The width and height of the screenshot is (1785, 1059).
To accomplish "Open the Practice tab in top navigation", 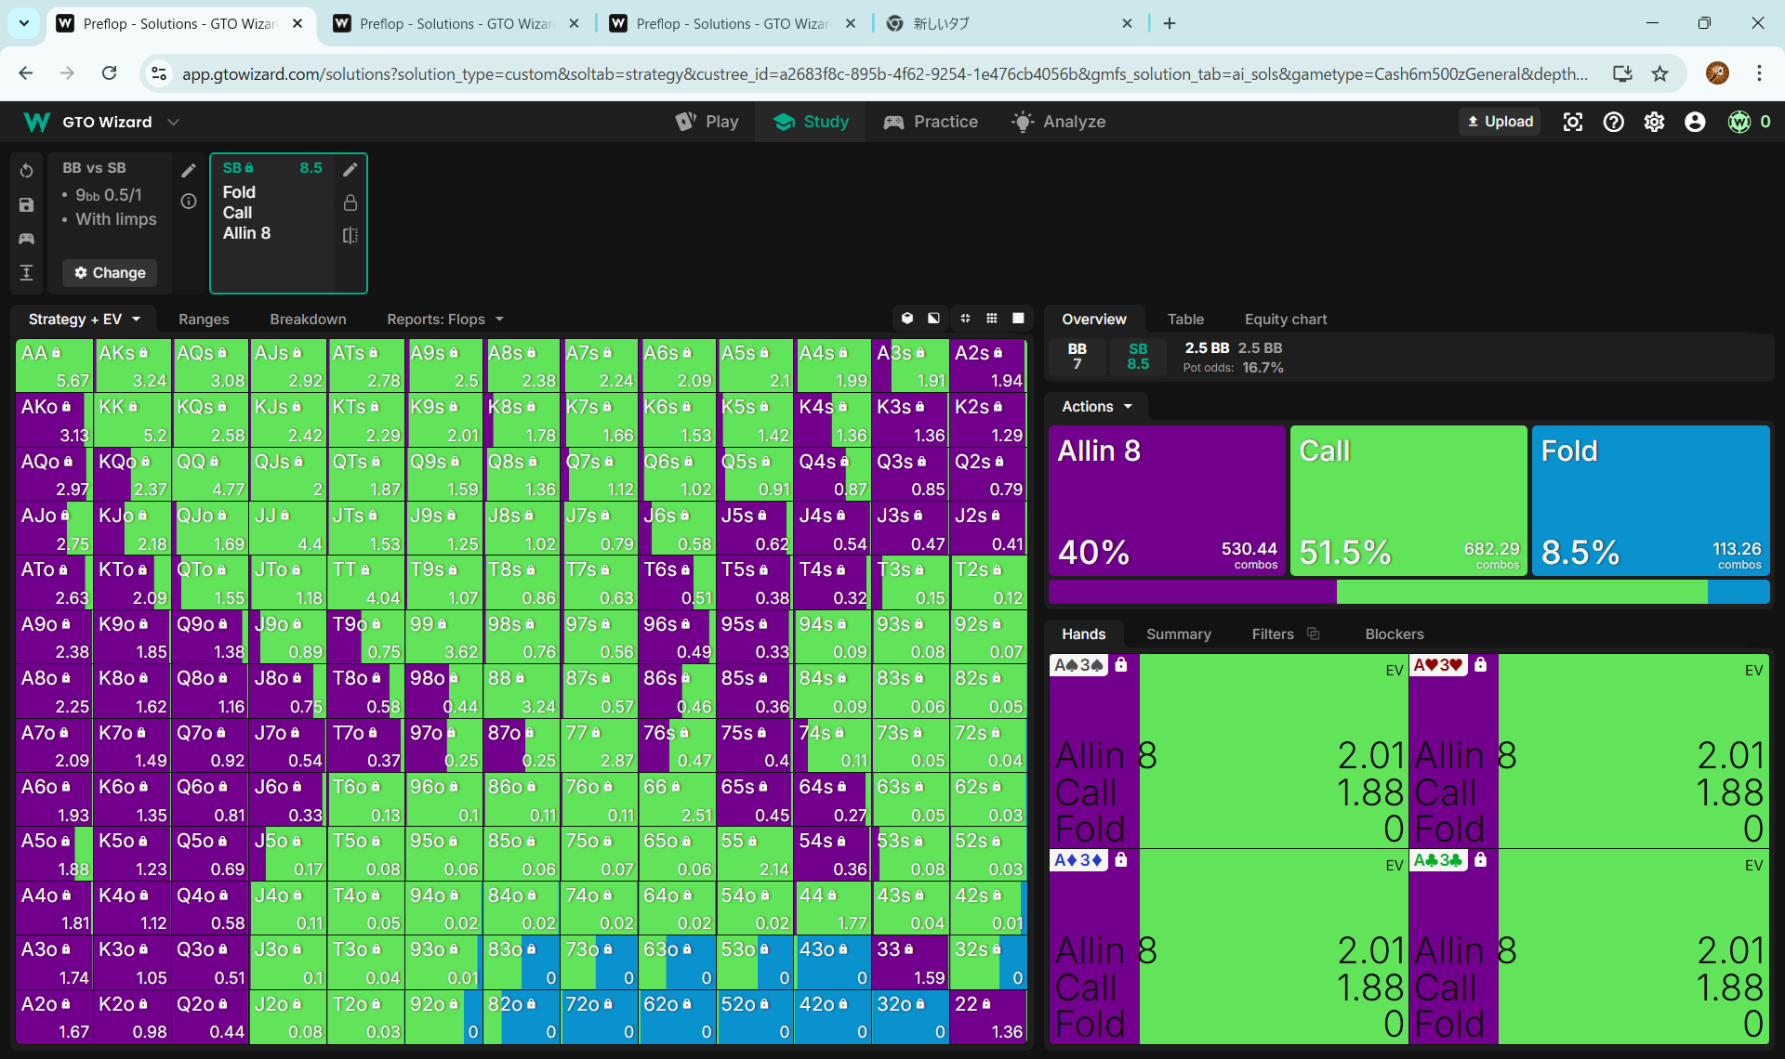I will tap(931, 122).
